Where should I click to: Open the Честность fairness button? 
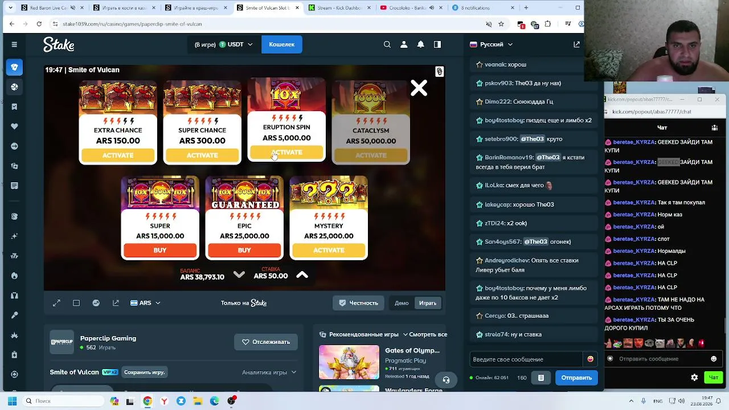[x=359, y=303]
